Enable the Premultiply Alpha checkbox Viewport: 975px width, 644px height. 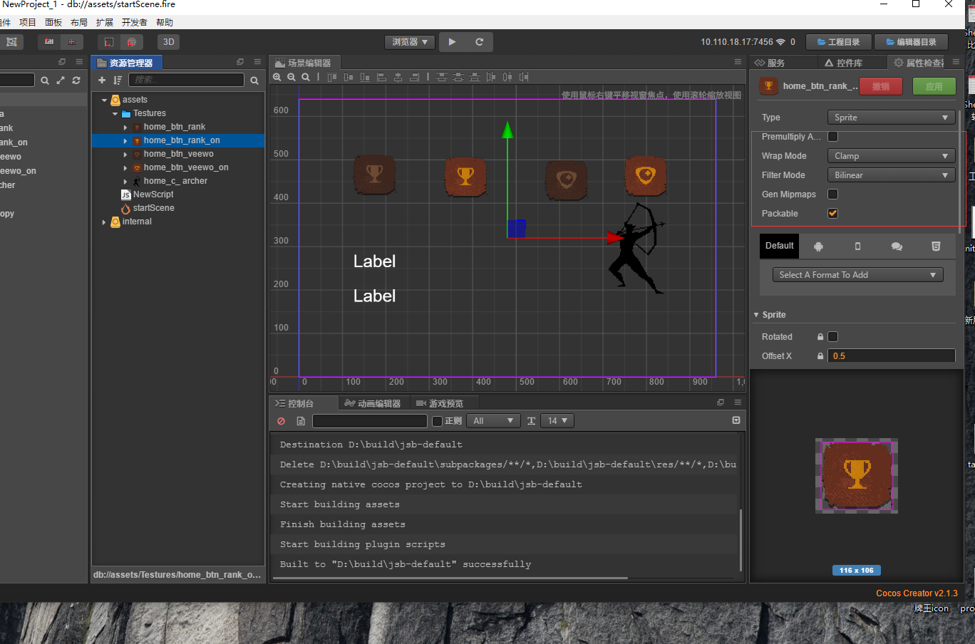click(832, 137)
